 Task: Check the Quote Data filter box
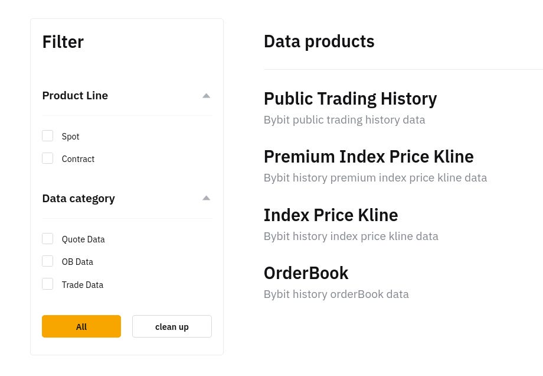tap(48, 239)
